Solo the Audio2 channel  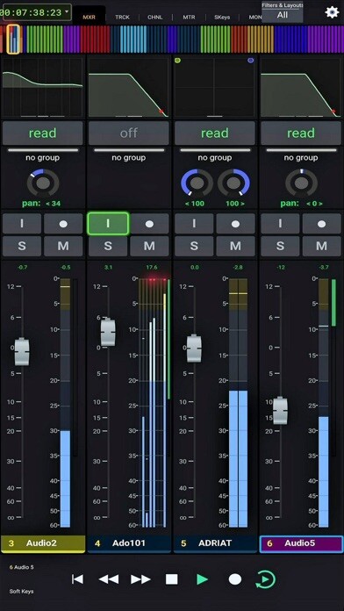(x=22, y=246)
